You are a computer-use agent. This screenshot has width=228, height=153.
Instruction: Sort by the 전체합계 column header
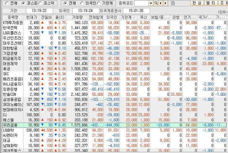pyautogui.click(x=96, y=17)
